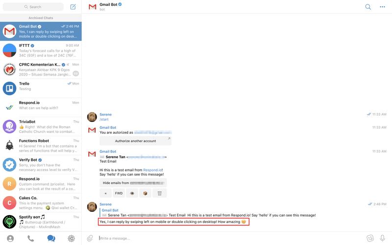The height and width of the screenshot is (245, 392).
Task: Open the three-dot more options menu
Action: pos(382,7)
